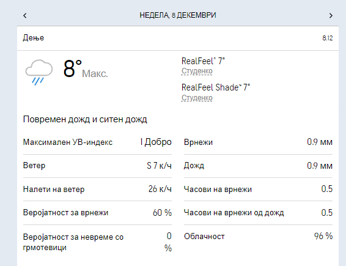
Task: Click the Максимален УВ-индекс row
Action: (97, 142)
